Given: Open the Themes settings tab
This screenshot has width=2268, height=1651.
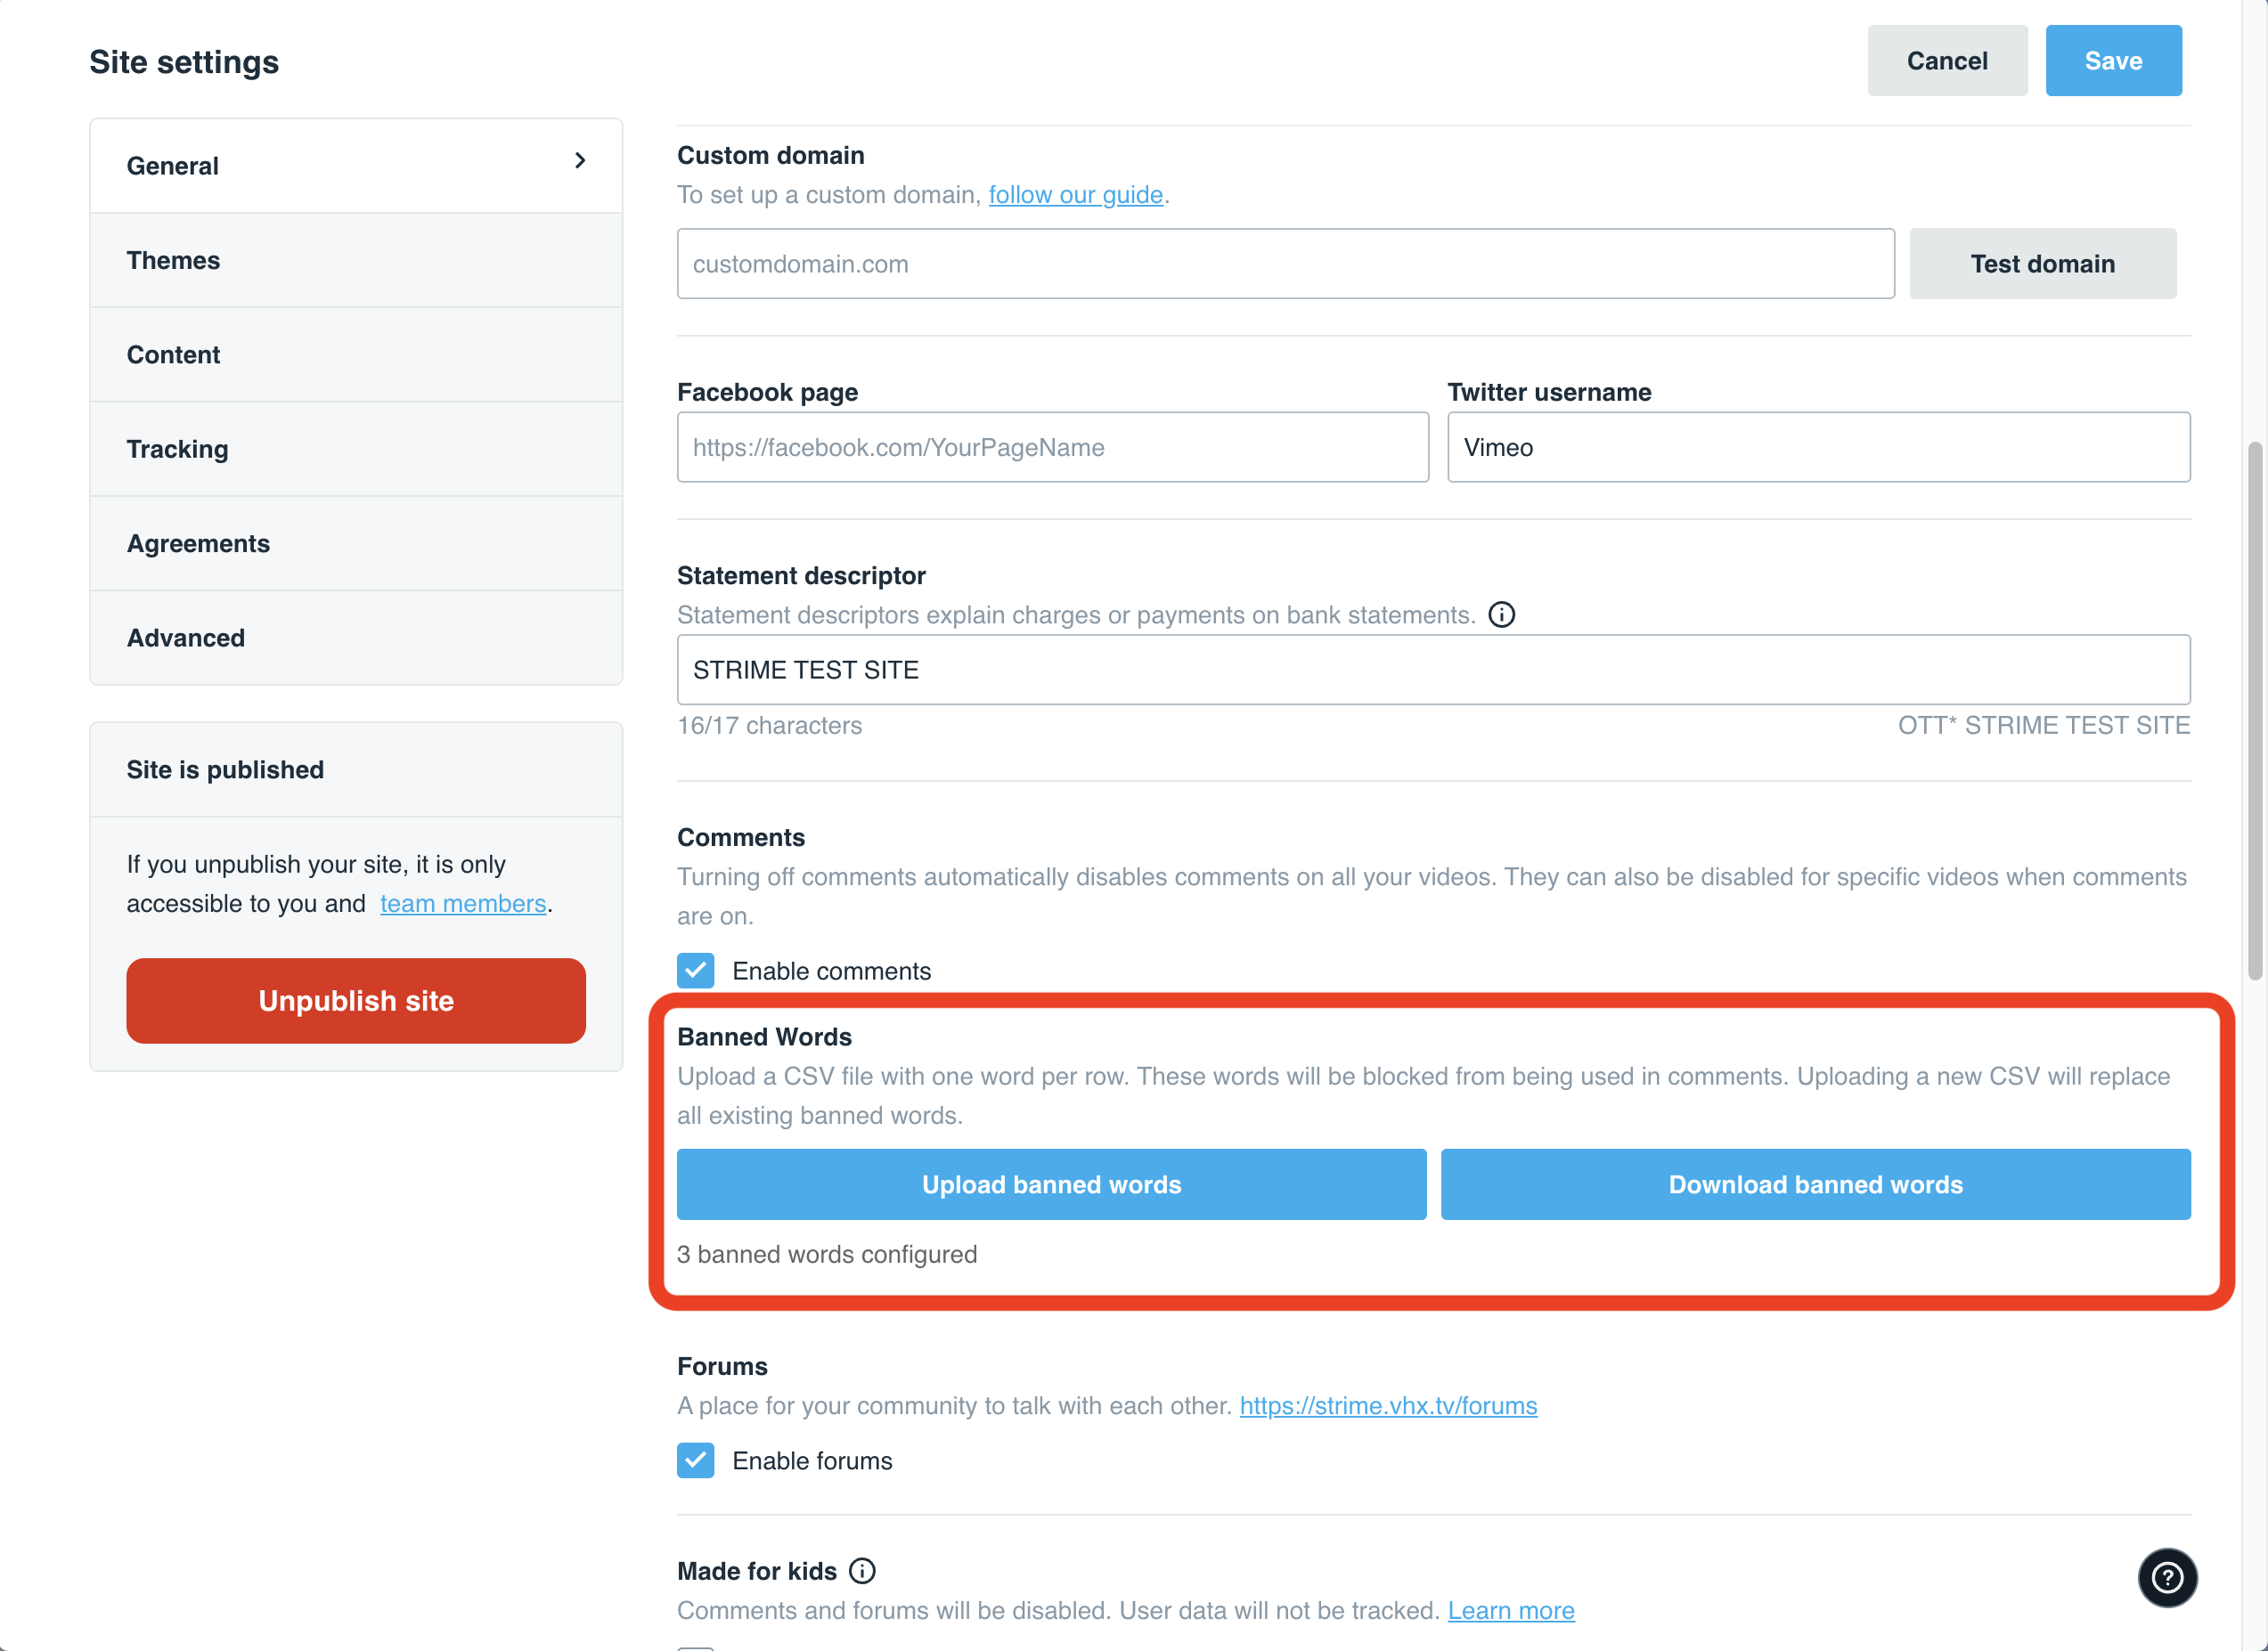Looking at the screenshot, I should click(x=356, y=260).
